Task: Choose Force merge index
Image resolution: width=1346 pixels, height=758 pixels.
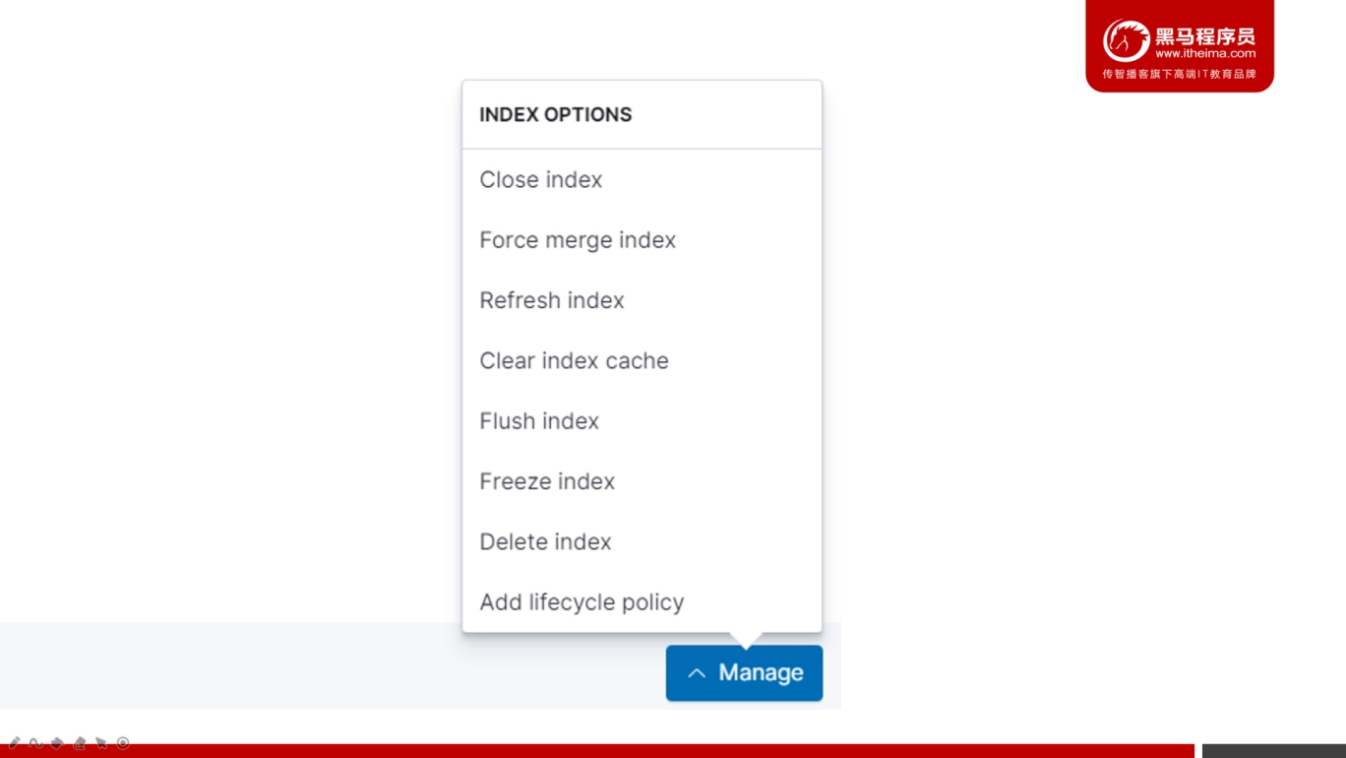Action: 578,240
